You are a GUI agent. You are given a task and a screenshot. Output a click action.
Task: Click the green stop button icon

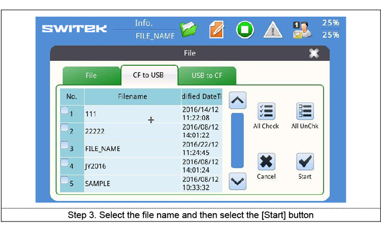click(245, 29)
